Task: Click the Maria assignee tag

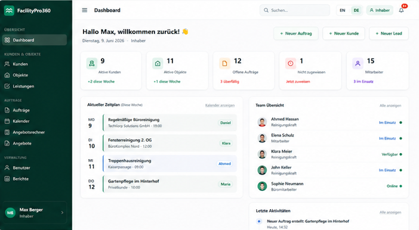Action: click(x=226, y=184)
